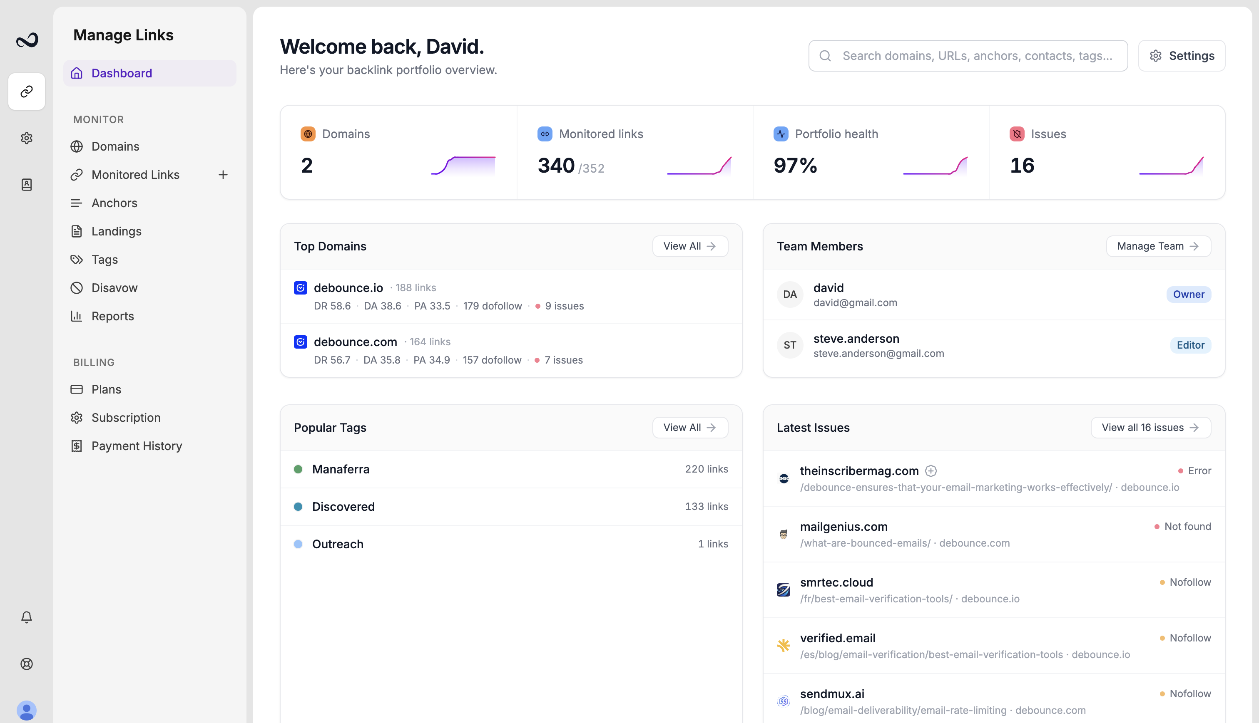1259x723 pixels.
Task: Click the verified.email favicon
Action: pyautogui.click(x=784, y=646)
